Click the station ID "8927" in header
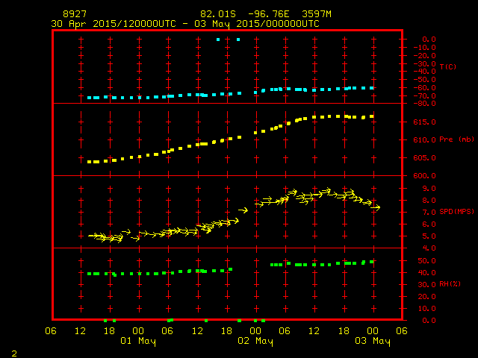The width and height of the screenshot is (478, 358). click(75, 14)
